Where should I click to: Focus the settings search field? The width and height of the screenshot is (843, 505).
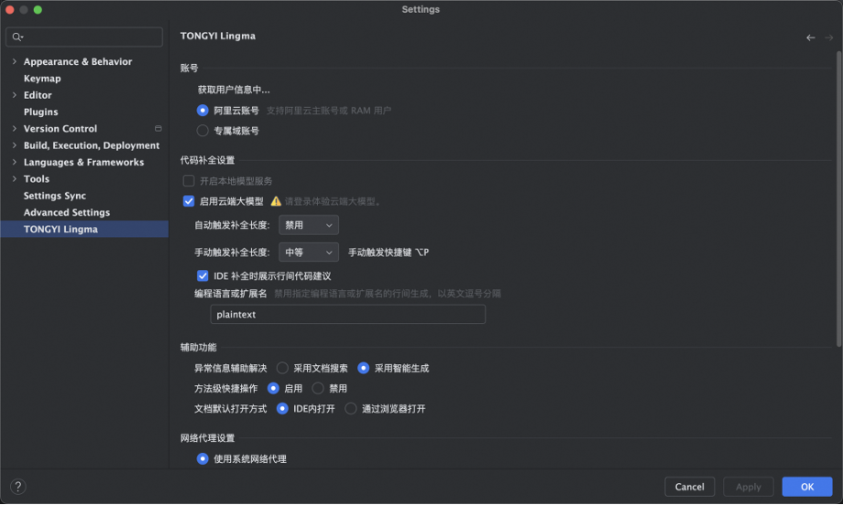point(84,37)
